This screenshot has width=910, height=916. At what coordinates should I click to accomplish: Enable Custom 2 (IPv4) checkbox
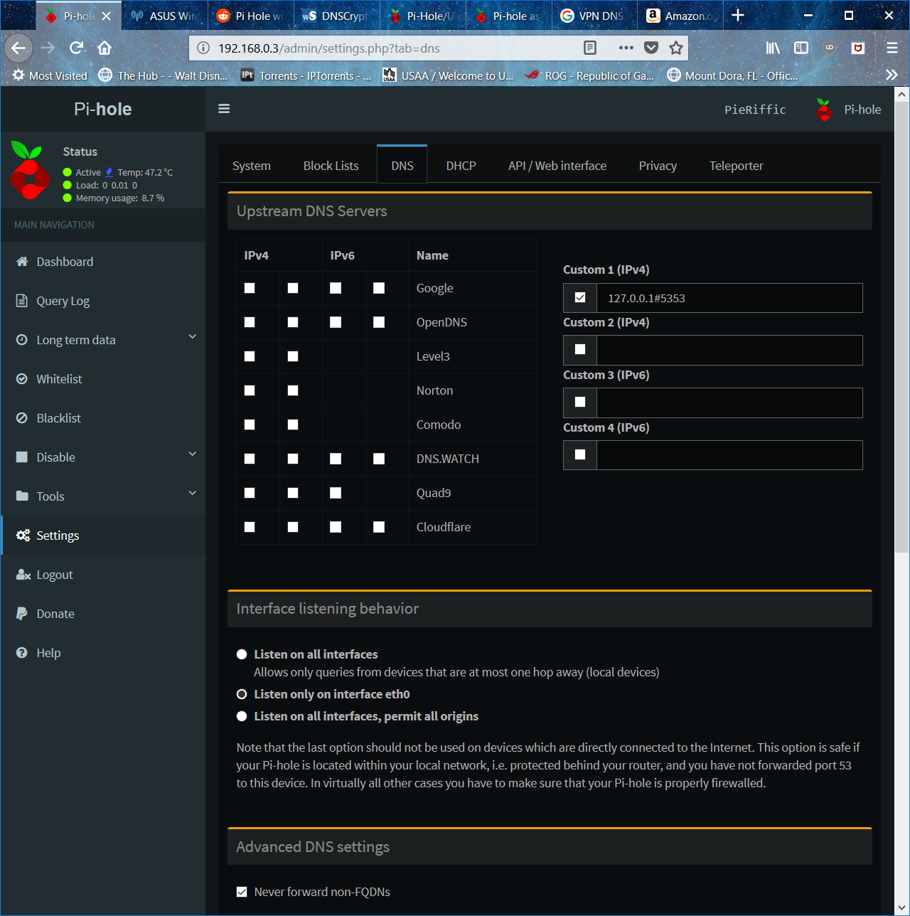(580, 349)
